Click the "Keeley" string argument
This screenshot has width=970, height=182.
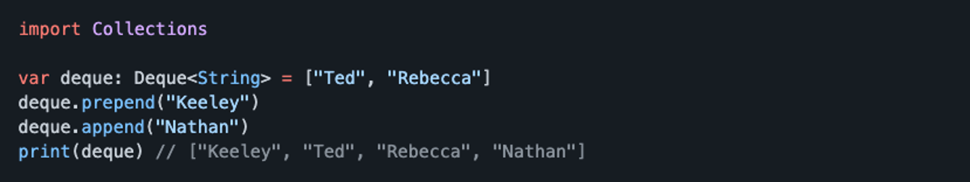pos(208,102)
